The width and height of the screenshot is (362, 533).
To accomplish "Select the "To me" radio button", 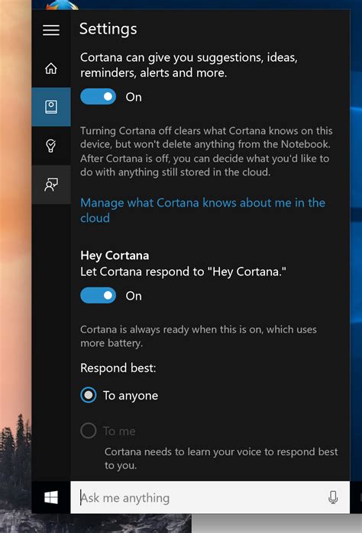I will (89, 431).
